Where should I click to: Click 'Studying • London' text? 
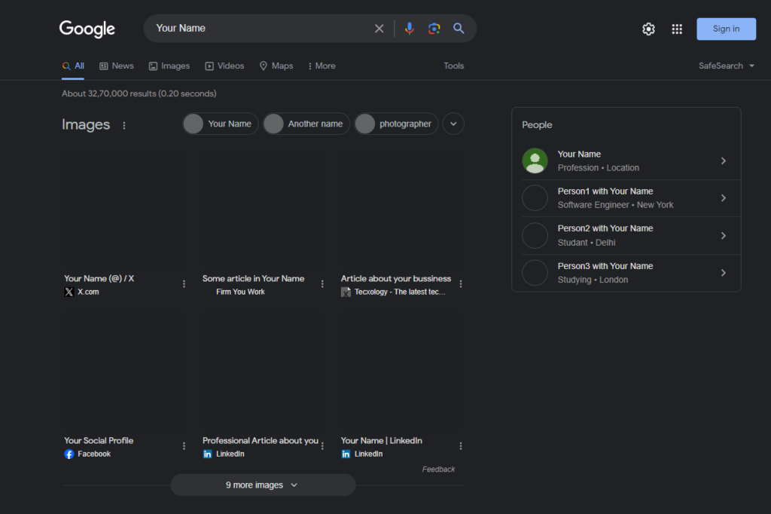pyautogui.click(x=593, y=280)
